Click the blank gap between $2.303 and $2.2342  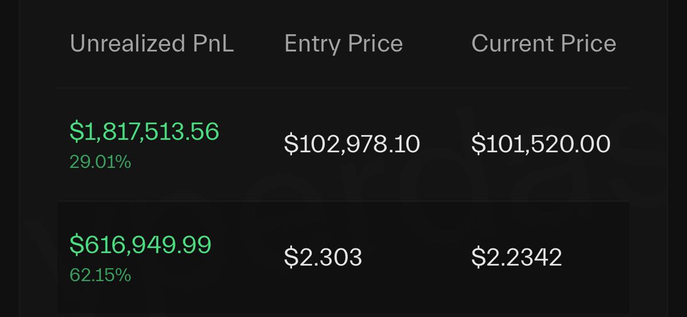tap(416, 257)
